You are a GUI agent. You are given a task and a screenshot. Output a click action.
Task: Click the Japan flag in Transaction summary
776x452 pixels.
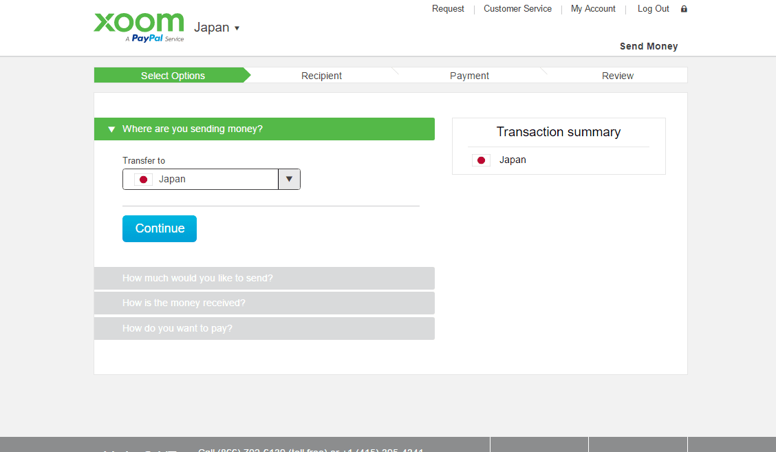(481, 160)
